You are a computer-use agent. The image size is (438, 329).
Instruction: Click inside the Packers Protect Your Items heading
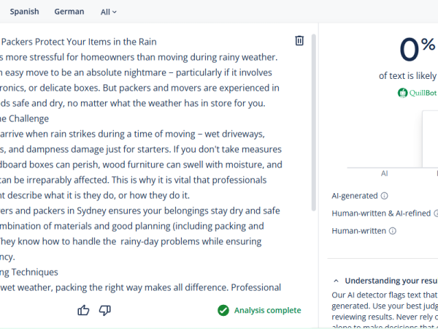pyautogui.click(x=79, y=42)
